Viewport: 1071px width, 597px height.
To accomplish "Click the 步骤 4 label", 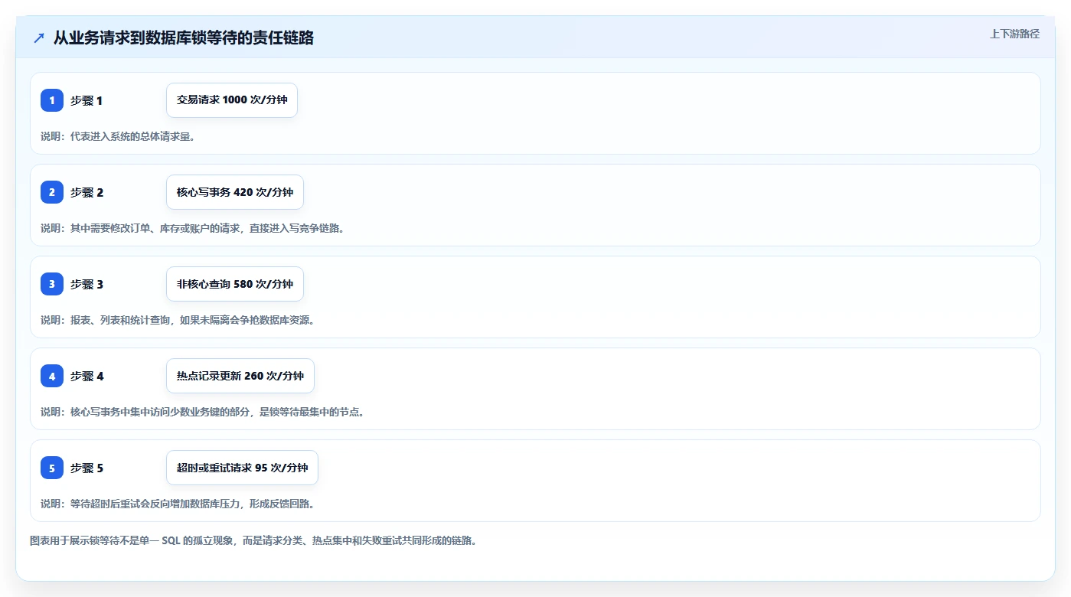I will pyautogui.click(x=87, y=376).
